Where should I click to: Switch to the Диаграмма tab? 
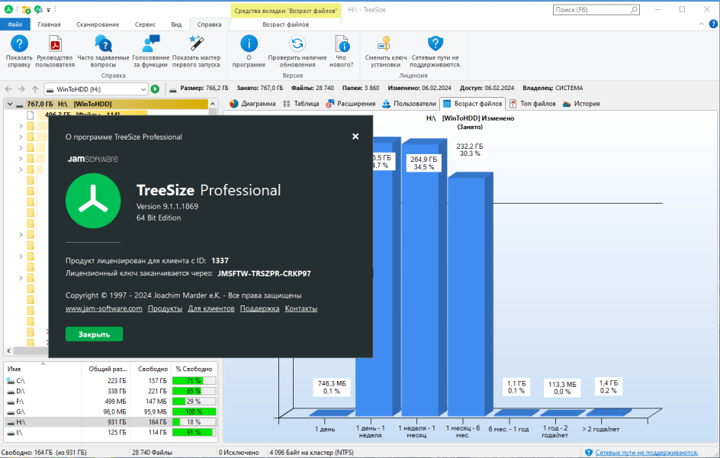(253, 104)
